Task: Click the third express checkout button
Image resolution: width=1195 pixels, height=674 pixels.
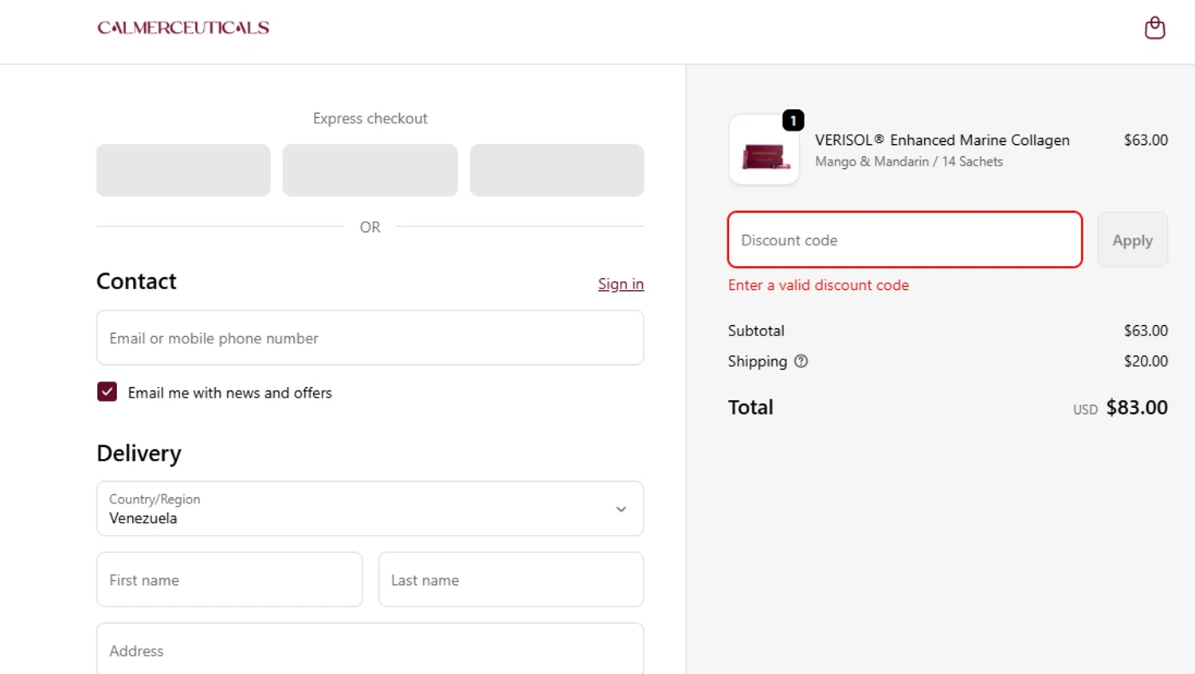Action: [x=557, y=170]
